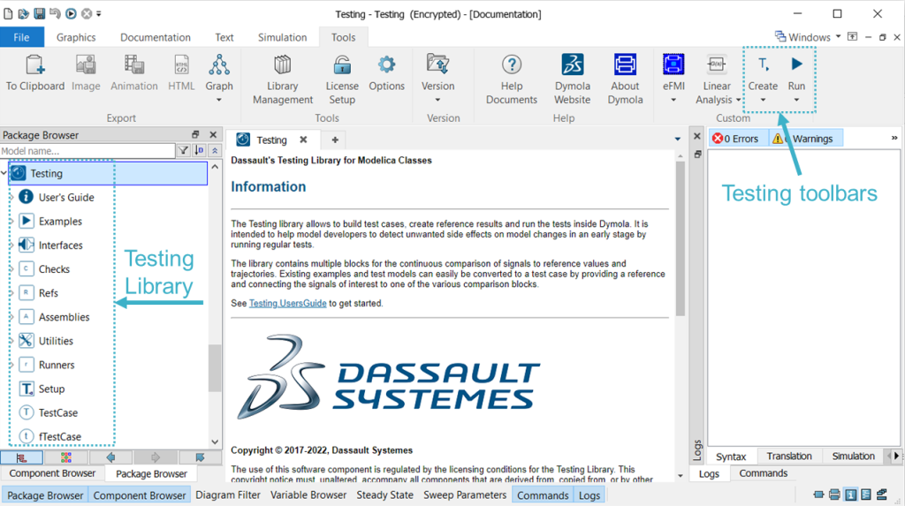Switch to the Graphics ribbon tab
905x506 pixels.
(x=76, y=37)
